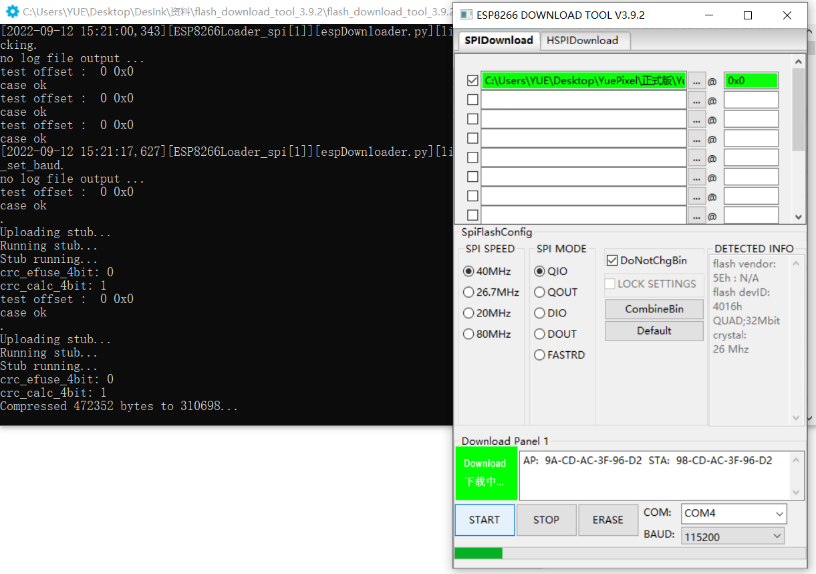Click the ERASE button
The image size is (816, 574).
click(x=607, y=520)
